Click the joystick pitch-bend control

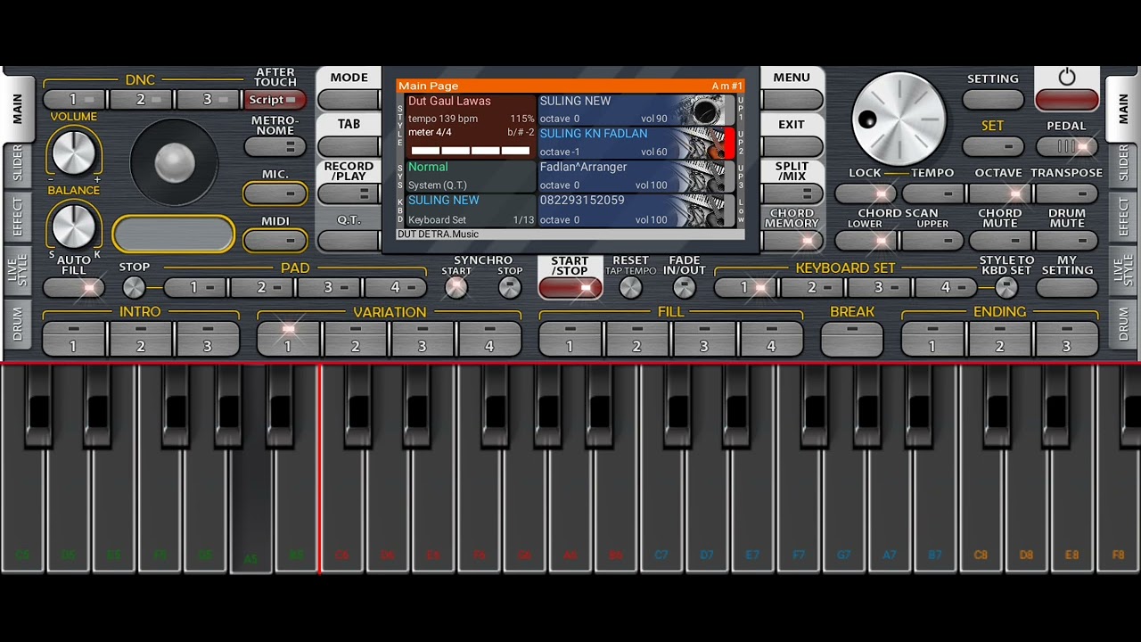tap(174, 161)
